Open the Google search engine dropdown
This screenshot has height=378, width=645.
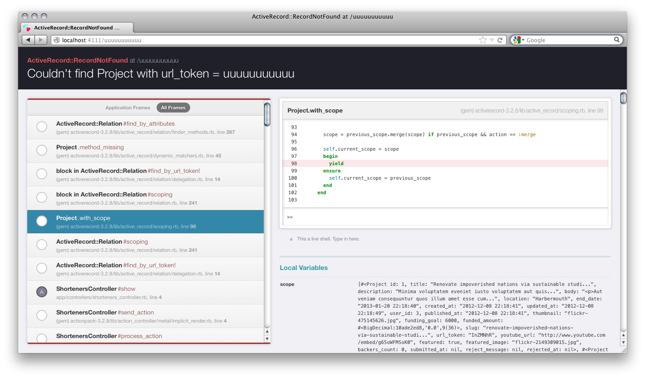point(519,40)
